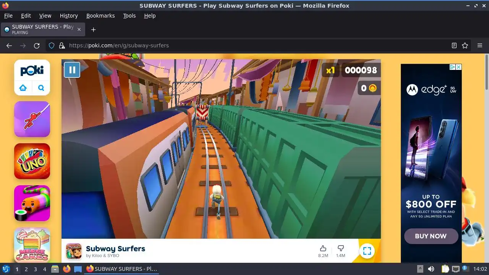The image size is (489, 275).
Task: Close the Motorola ad with X
Action: [459, 67]
